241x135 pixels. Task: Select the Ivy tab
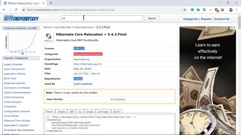pos(80,111)
